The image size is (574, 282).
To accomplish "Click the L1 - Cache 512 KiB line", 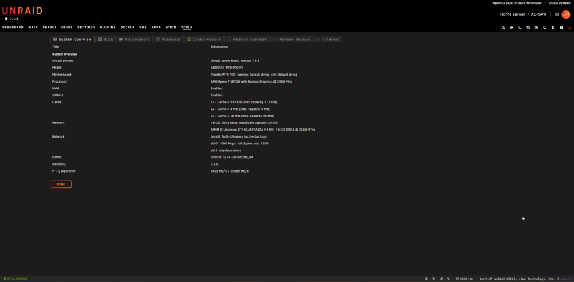I will 244,102.
